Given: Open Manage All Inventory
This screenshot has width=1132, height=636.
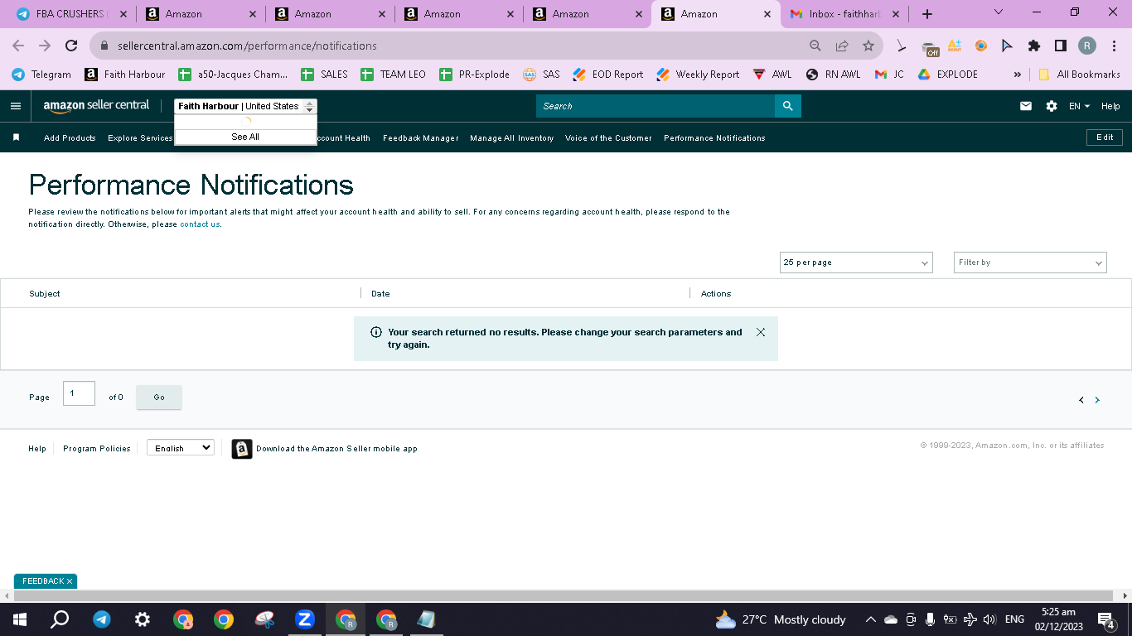Looking at the screenshot, I should (x=511, y=138).
